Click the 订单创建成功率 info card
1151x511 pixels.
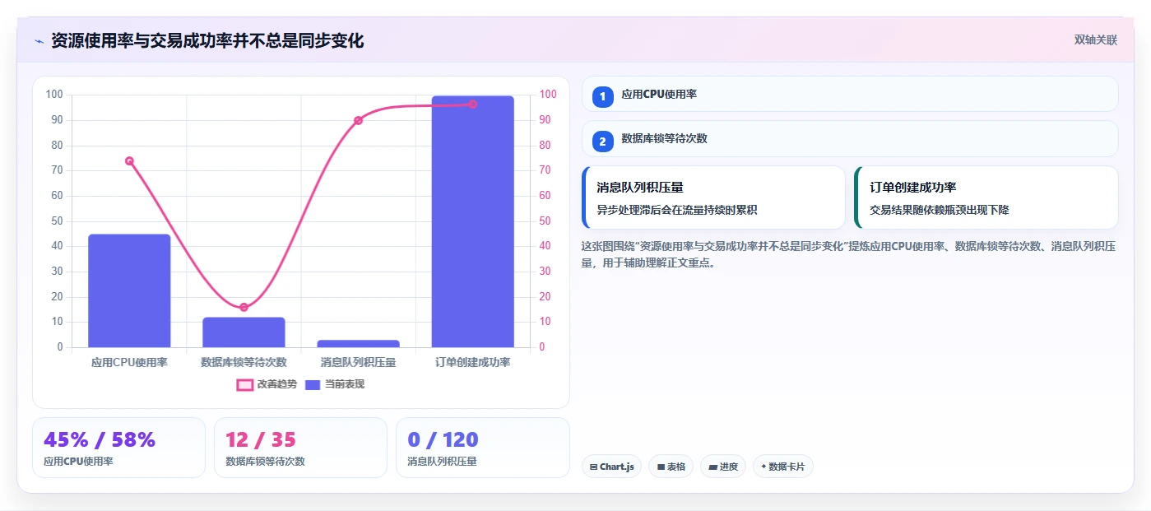point(986,197)
